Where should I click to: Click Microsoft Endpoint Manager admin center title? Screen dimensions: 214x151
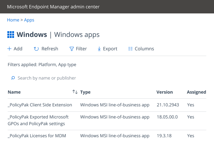53,7
